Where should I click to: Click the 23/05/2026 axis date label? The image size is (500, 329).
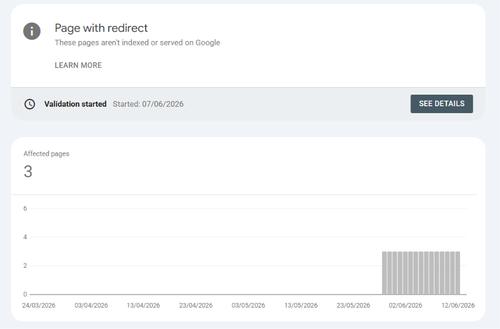(353, 305)
